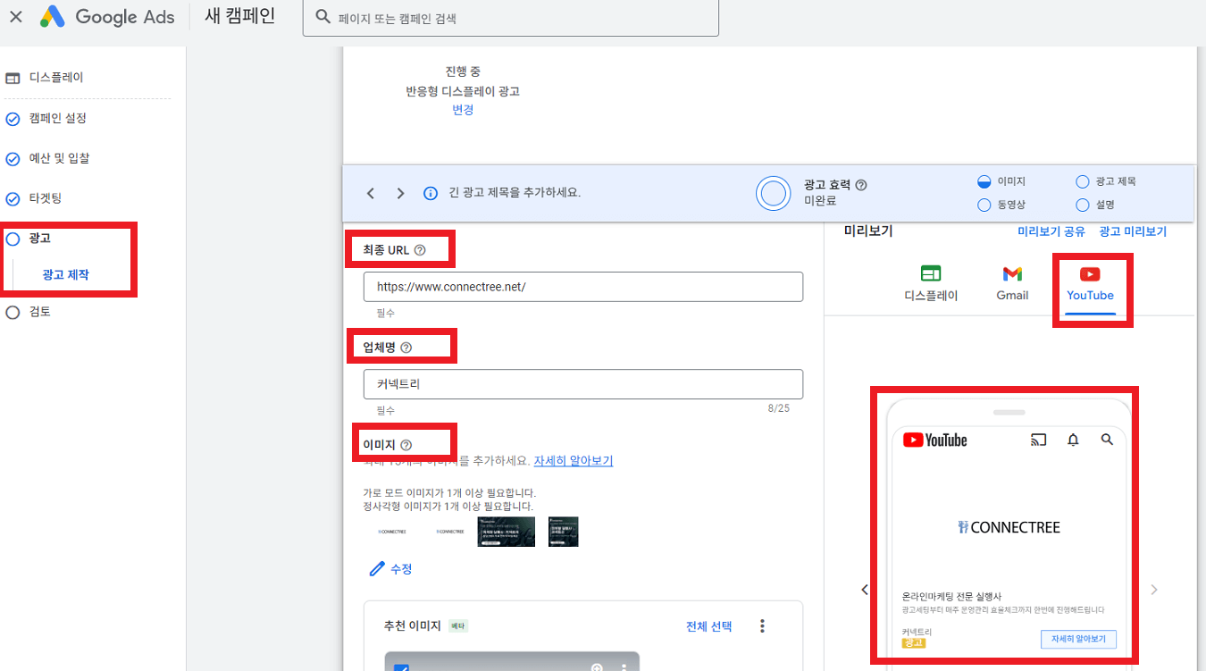The height and width of the screenshot is (671, 1206).
Task: Click the search icon in YouTube preview
Action: [x=1108, y=440]
